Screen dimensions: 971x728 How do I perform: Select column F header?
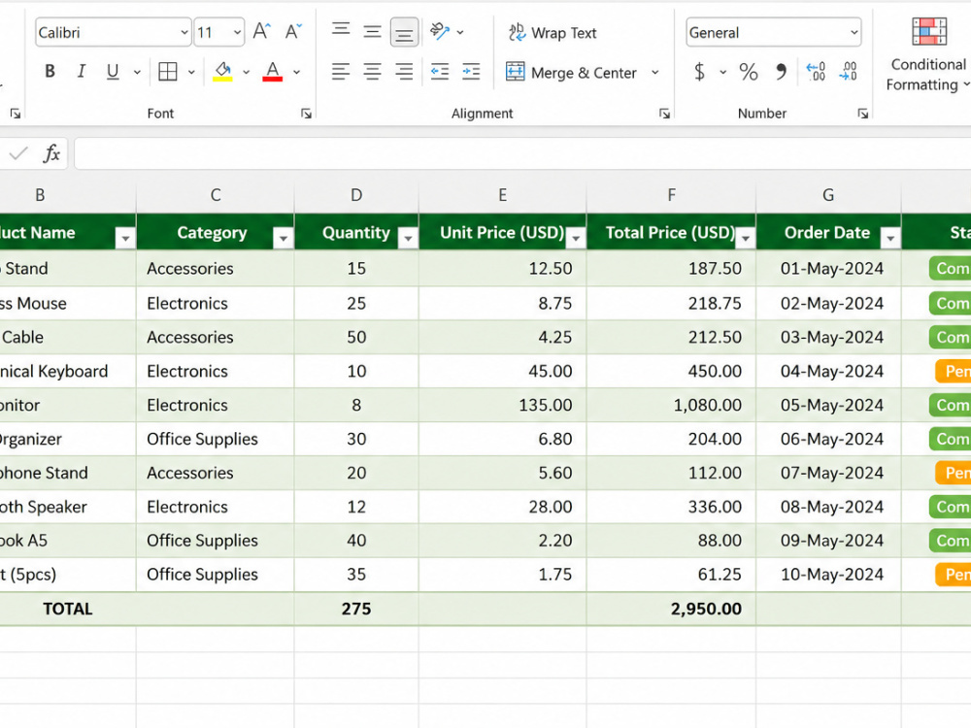click(x=671, y=195)
